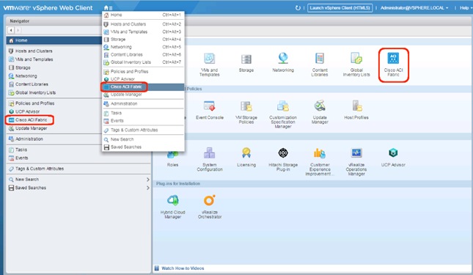This screenshot has width=473, height=275.
Task: Open Content Libraries icon in home panel
Action: point(320,58)
